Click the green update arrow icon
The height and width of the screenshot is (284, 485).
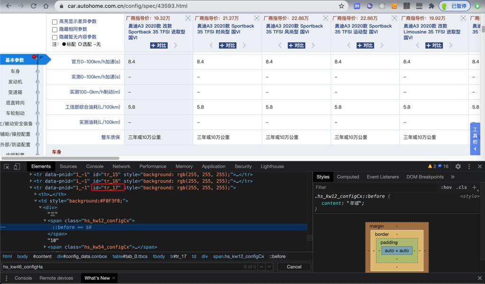(478, 6)
